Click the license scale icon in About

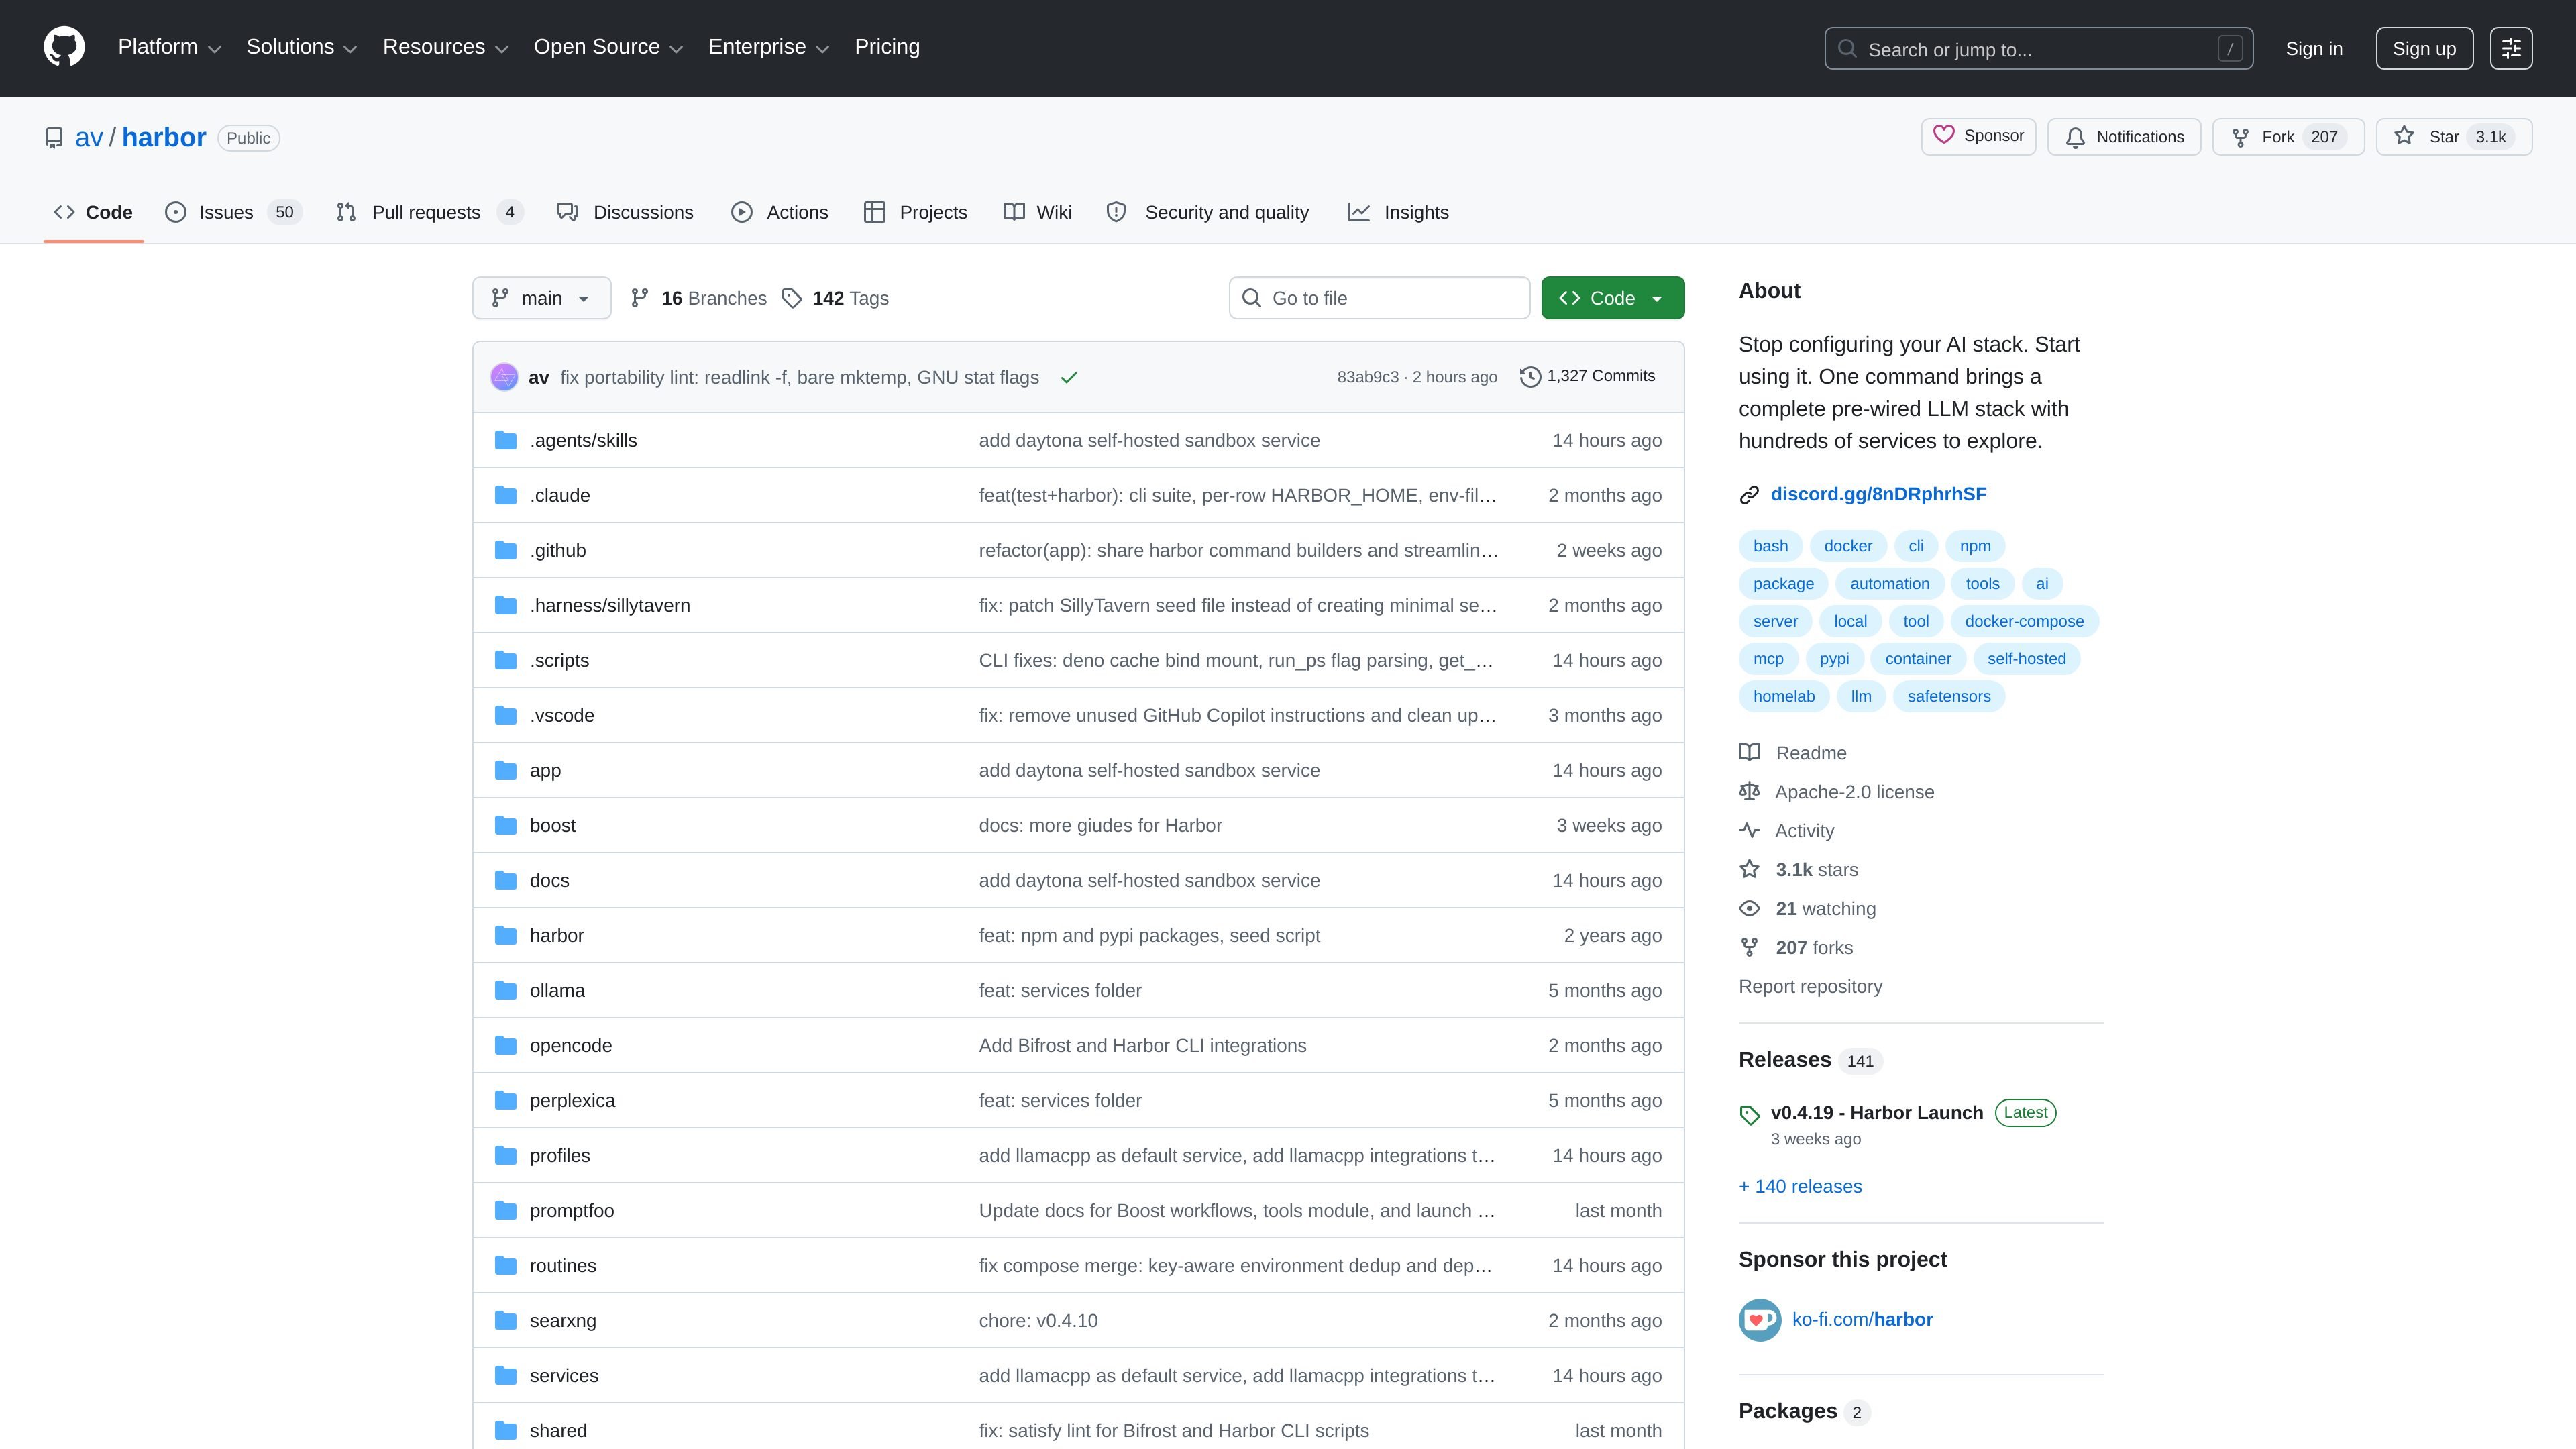(1749, 791)
